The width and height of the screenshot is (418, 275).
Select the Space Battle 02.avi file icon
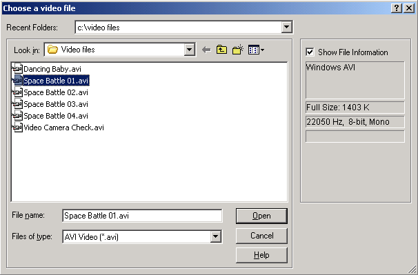17,92
